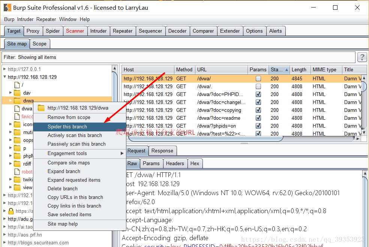Click the rdiff folder icon
This screenshot has height=247, width=369.
click(17, 164)
